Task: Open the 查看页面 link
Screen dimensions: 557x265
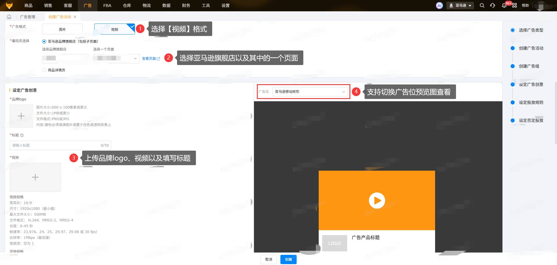Action: tap(151, 59)
